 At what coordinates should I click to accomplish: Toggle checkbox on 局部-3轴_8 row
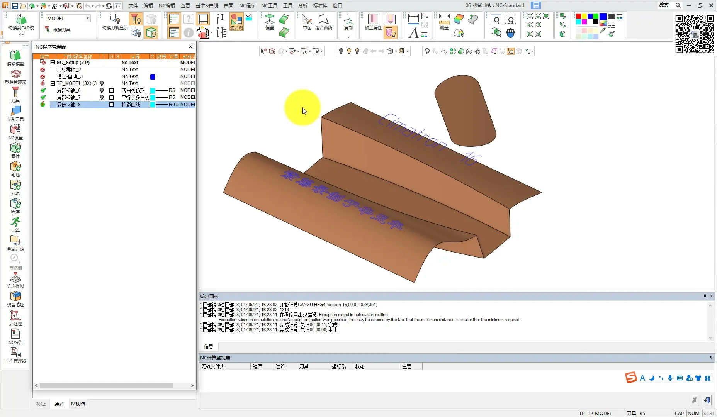coord(112,105)
